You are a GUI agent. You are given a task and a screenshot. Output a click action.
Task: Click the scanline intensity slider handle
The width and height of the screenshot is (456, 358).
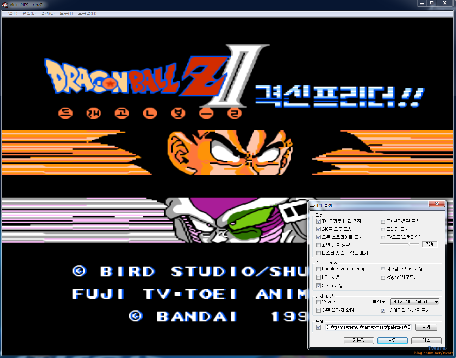[409, 244]
